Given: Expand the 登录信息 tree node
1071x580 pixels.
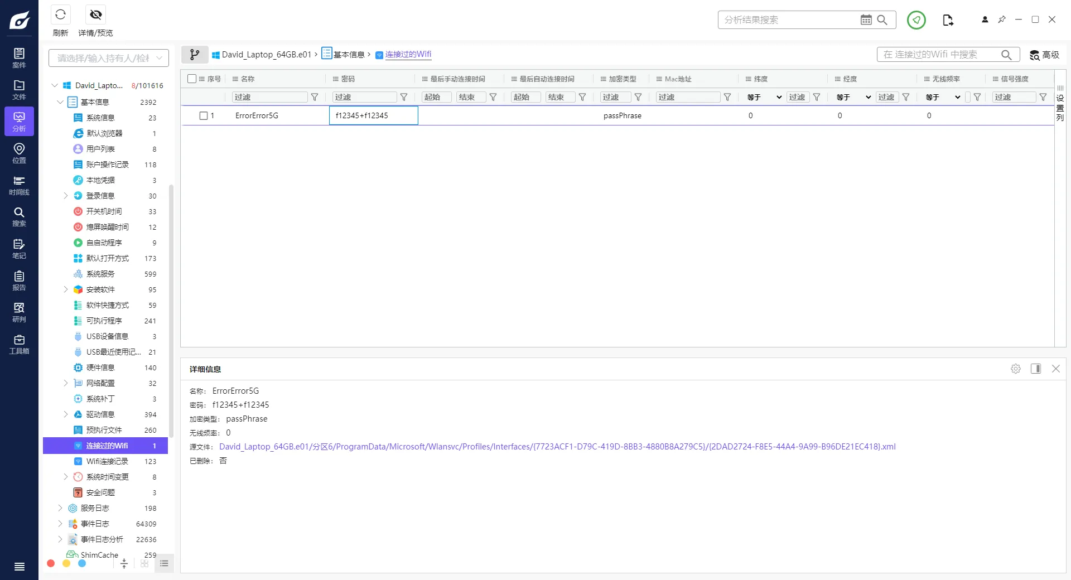Looking at the screenshot, I should [x=65, y=196].
